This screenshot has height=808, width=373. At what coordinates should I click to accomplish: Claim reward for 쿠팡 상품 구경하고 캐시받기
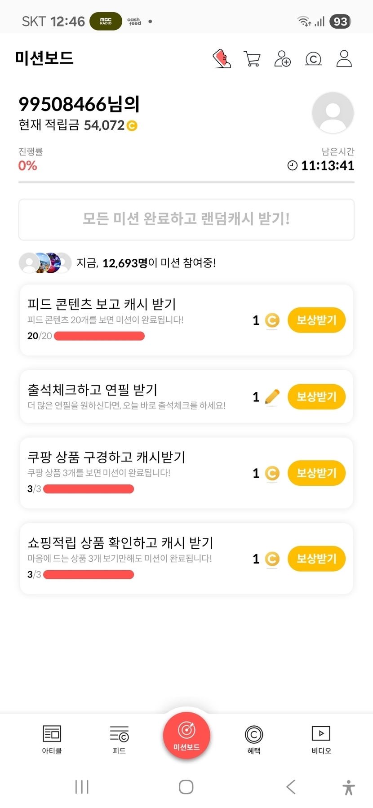[x=316, y=473]
